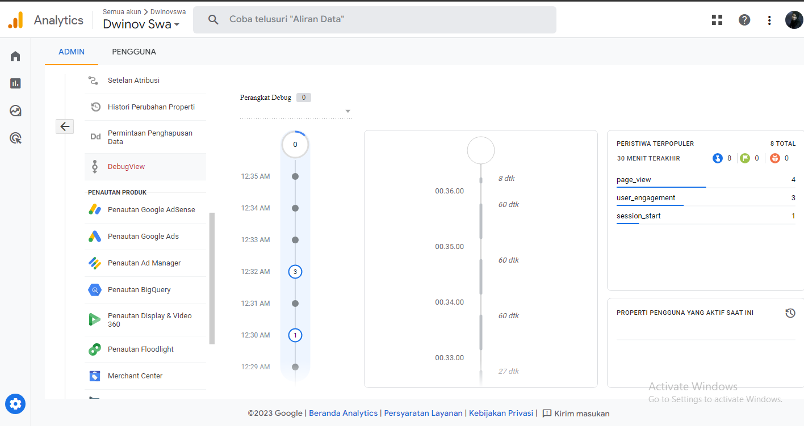Open Penautan Google Ads
The width and height of the screenshot is (804, 426).
[145, 237]
